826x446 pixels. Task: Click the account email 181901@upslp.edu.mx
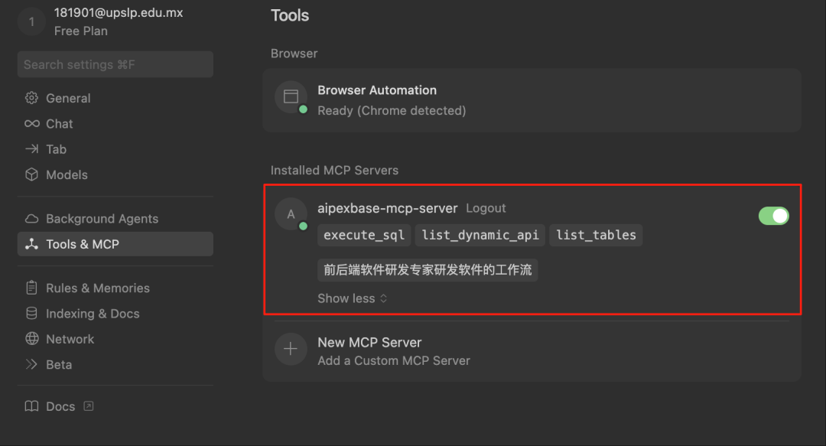point(119,13)
